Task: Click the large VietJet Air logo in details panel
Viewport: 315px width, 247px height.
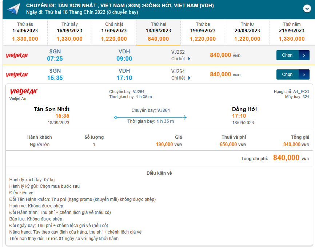Action: click(x=24, y=91)
